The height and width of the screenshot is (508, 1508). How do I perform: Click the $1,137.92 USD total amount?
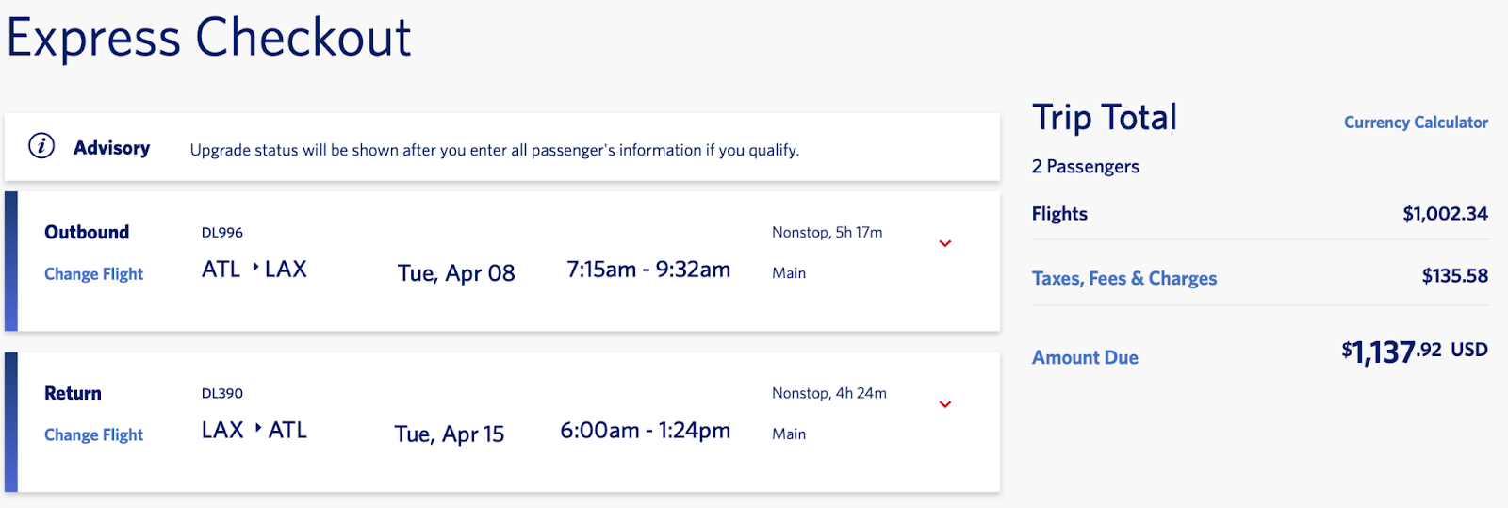pyautogui.click(x=1414, y=352)
